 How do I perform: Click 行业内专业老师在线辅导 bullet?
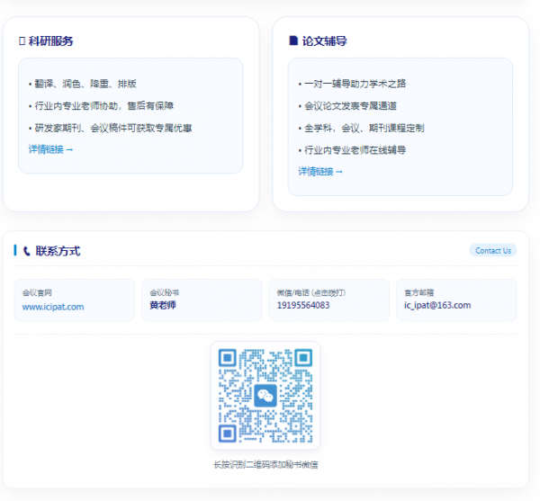point(352,150)
